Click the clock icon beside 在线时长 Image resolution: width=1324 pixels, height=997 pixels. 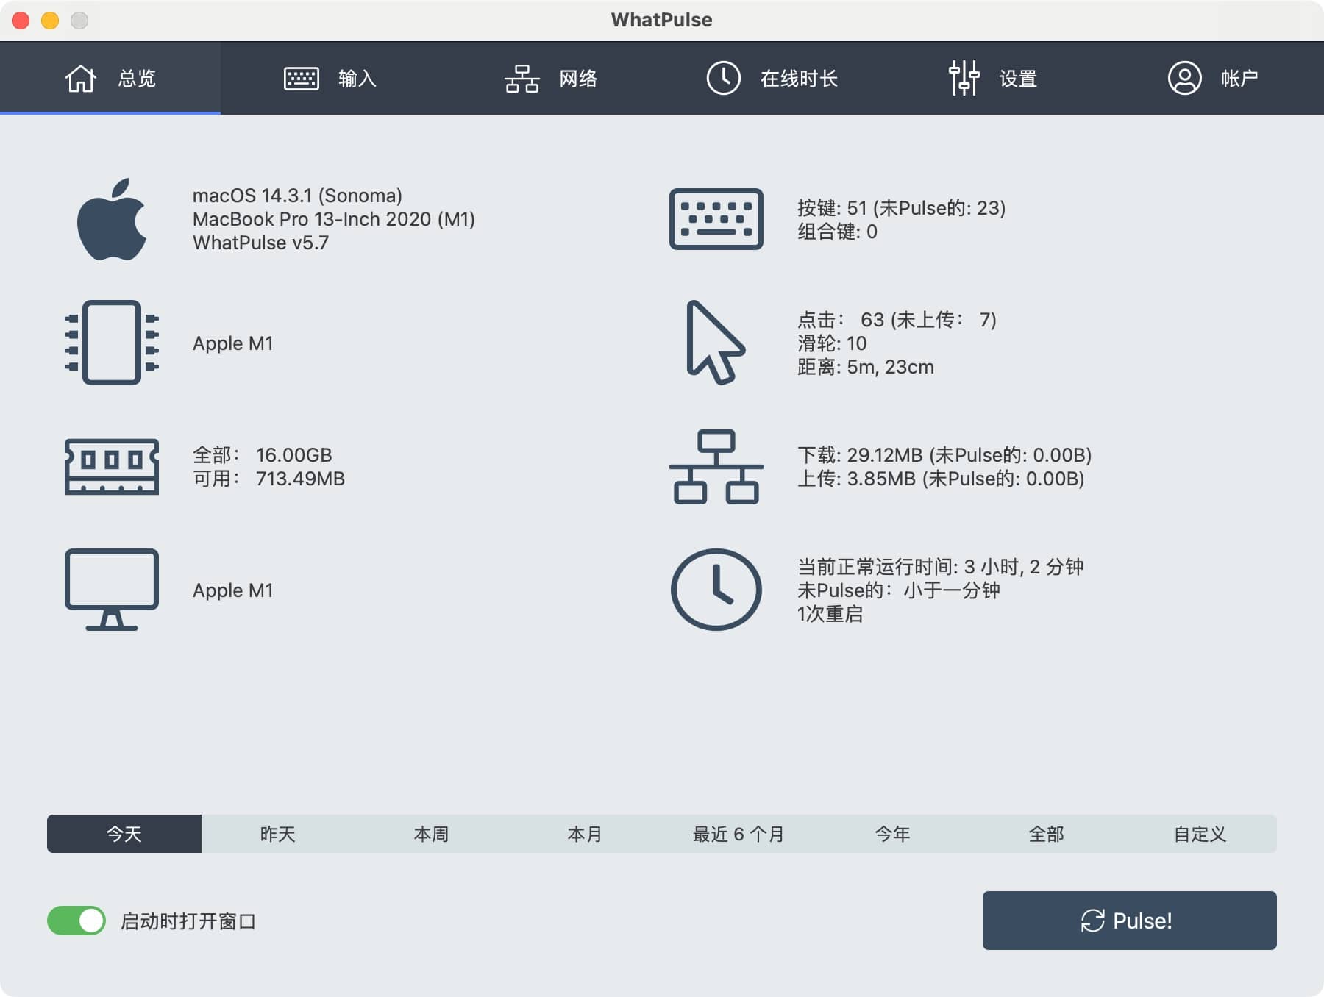(x=724, y=78)
